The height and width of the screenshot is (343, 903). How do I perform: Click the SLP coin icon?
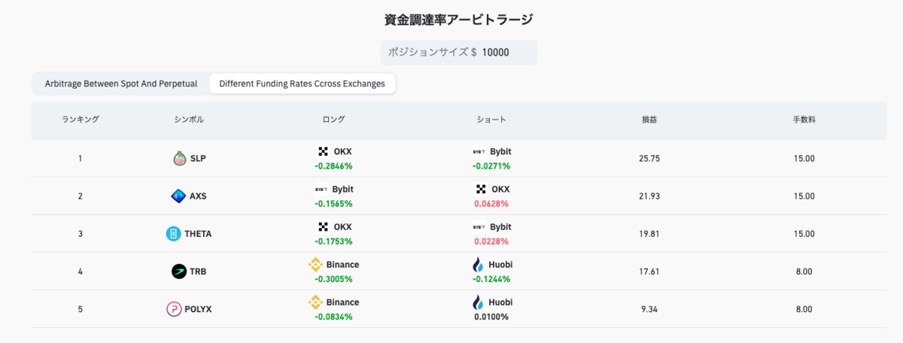click(x=179, y=159)
